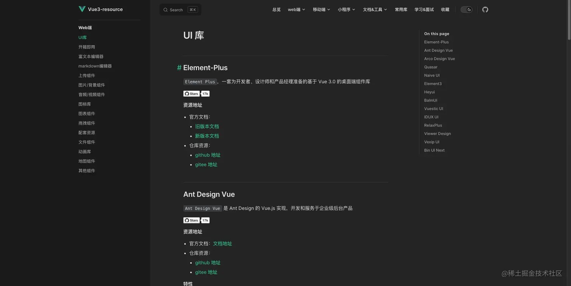Expand the 文档&工具 nav dropdown

pos(375,9)
